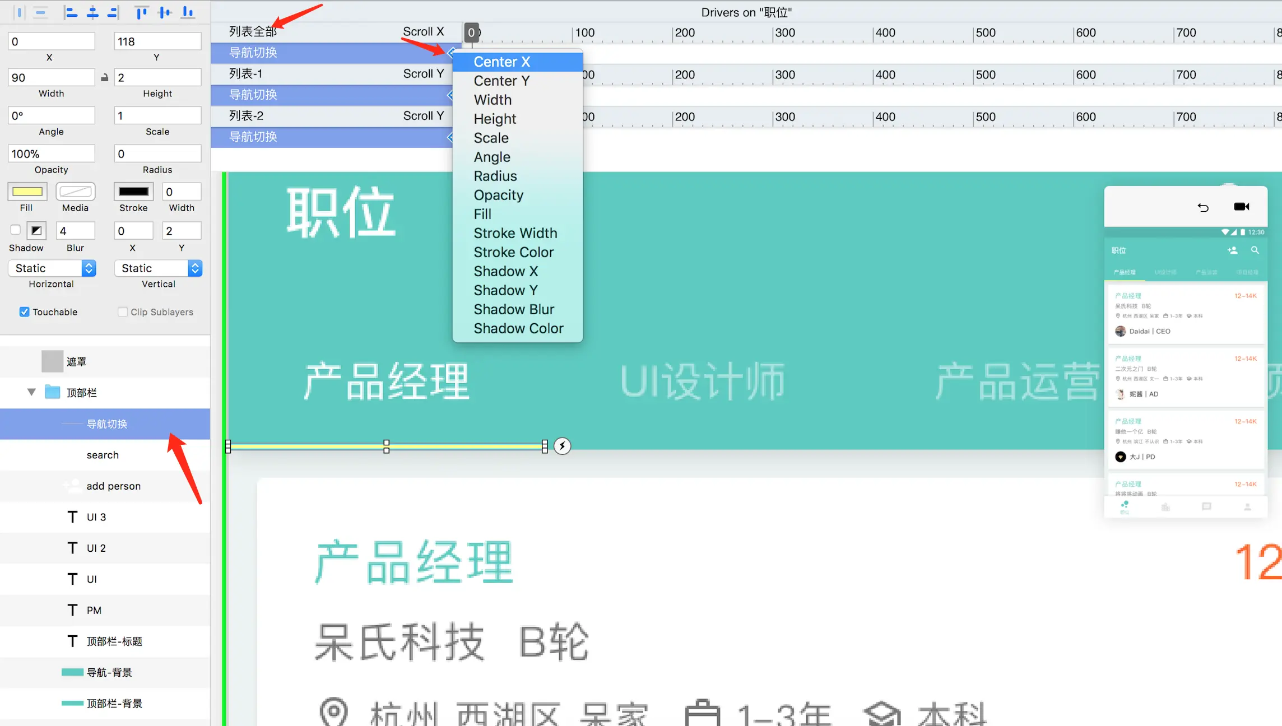
Task: Click the Opacity 100% input field
Action: [x=51, y=153]
